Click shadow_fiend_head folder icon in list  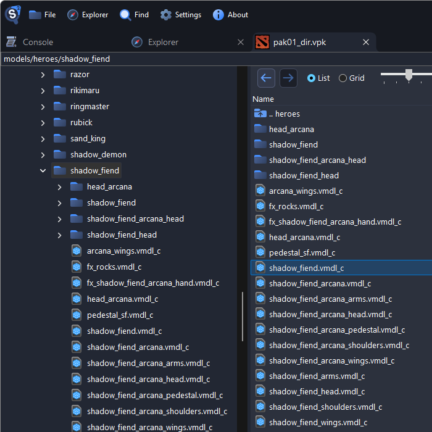[260, 175]
